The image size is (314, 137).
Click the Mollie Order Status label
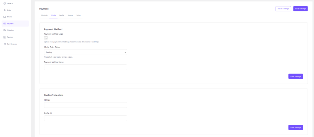point(52,47)
